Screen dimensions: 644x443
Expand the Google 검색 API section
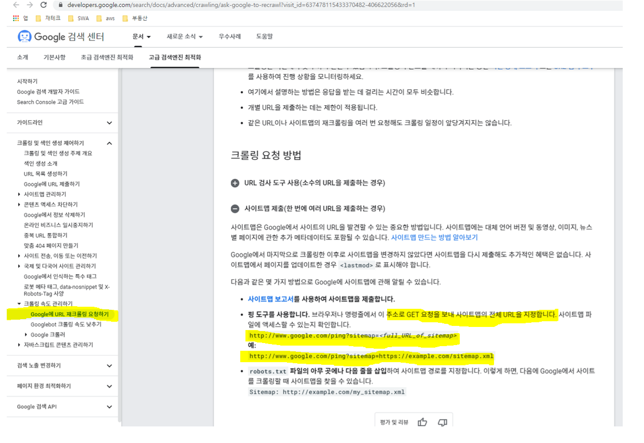109,407
